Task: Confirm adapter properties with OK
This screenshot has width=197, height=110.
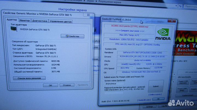Action: tap(50, 85)
